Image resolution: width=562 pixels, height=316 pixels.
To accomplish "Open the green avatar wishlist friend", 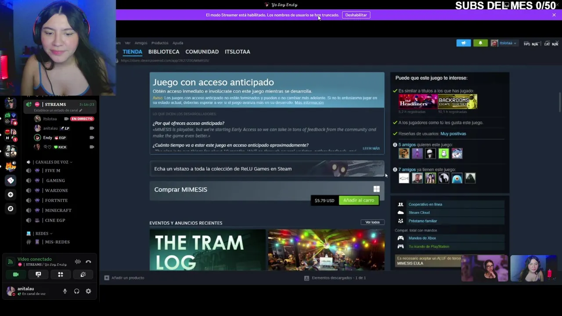I will point(443,153).
